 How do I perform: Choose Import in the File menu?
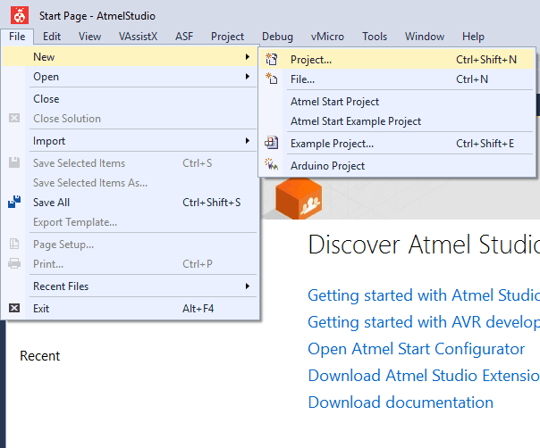(x=131, y=141)
